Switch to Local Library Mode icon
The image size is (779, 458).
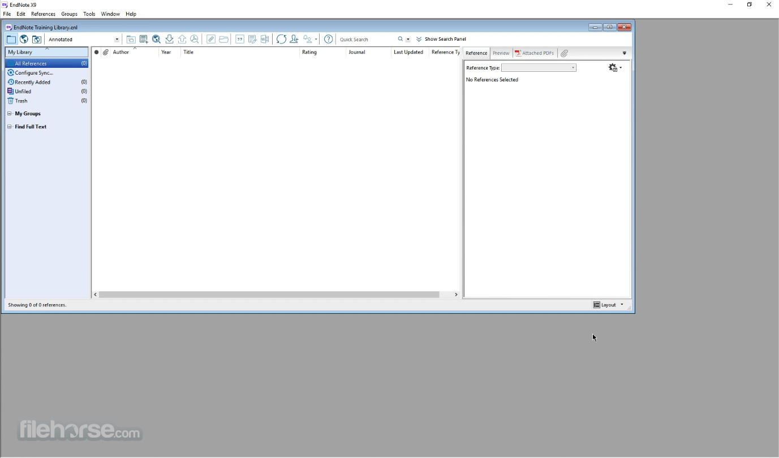pyautogui.click(x=11, y=39)
